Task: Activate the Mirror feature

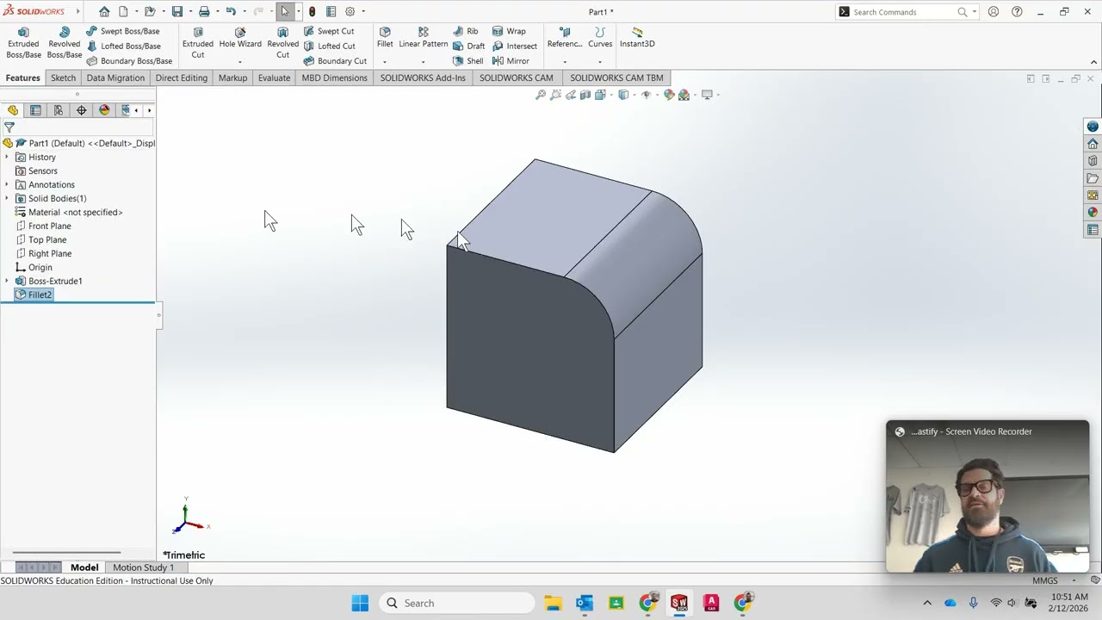Action: (511, 61)
